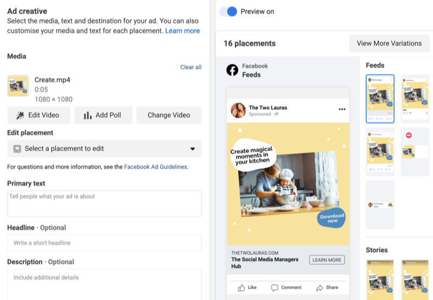433x300 pixels.
Task: Focus the Description input field
Action: (104, 284)
